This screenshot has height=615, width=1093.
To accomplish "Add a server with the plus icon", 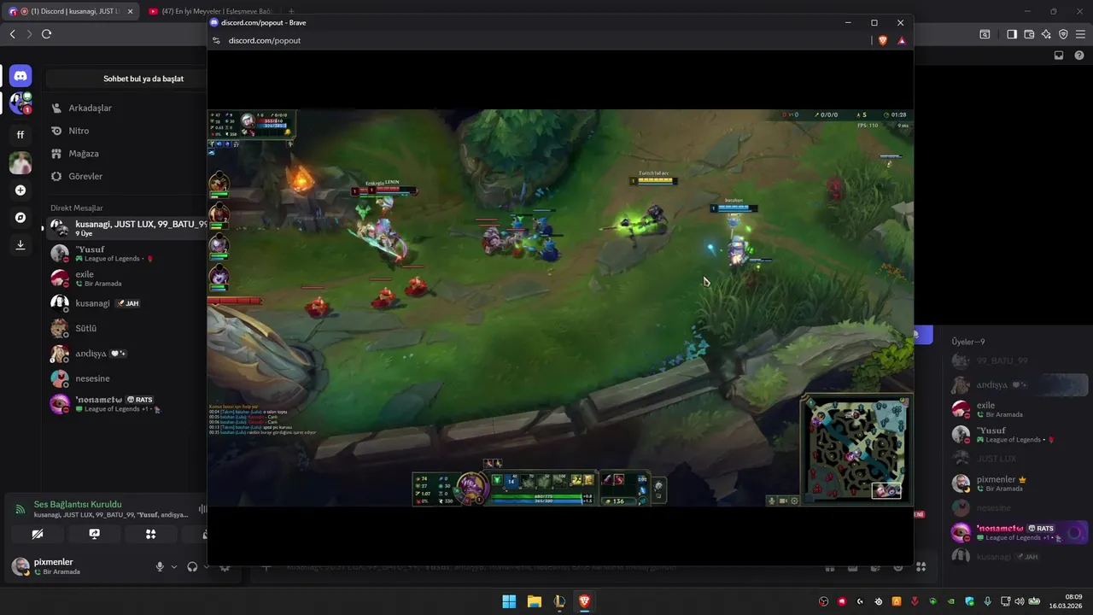I will (x=20, y=190).
